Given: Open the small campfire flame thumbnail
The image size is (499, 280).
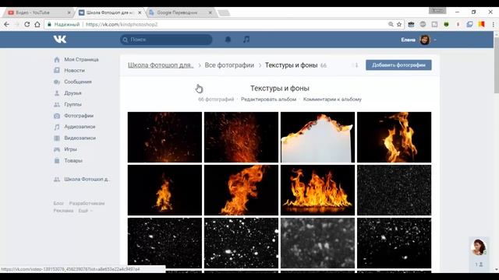Looking at the screenshot, I should coord(165,190).
